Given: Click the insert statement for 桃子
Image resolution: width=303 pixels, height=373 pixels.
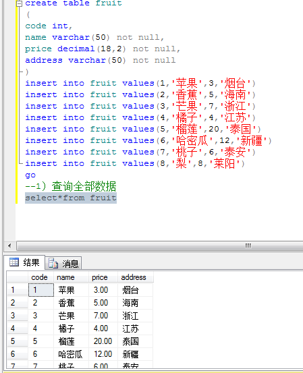Looking at the screenshot, I should [140, 152].
